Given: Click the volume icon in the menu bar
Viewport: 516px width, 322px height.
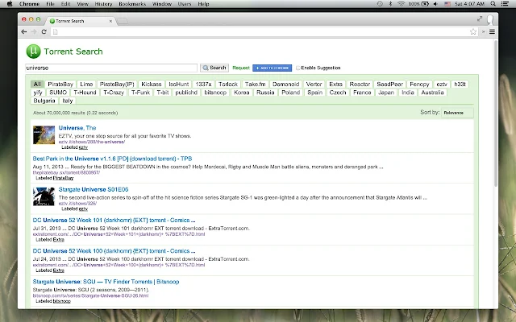Looking at the screenshot, I should tap(435, 4).
